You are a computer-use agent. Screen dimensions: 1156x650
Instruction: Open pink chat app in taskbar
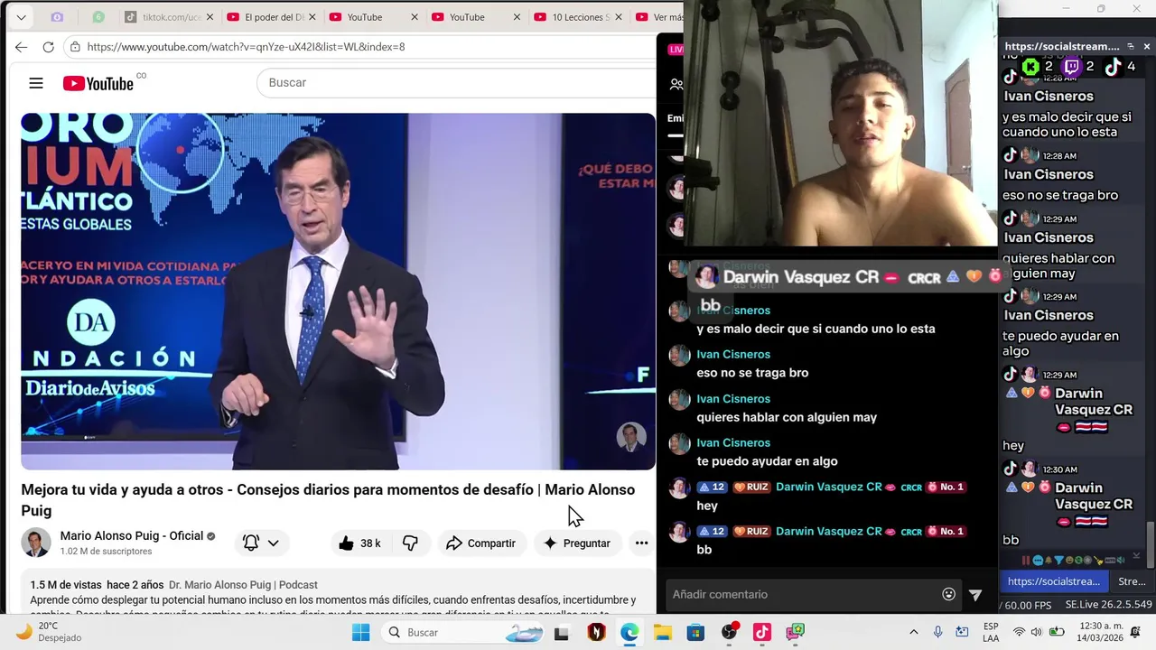coord(795,632)
